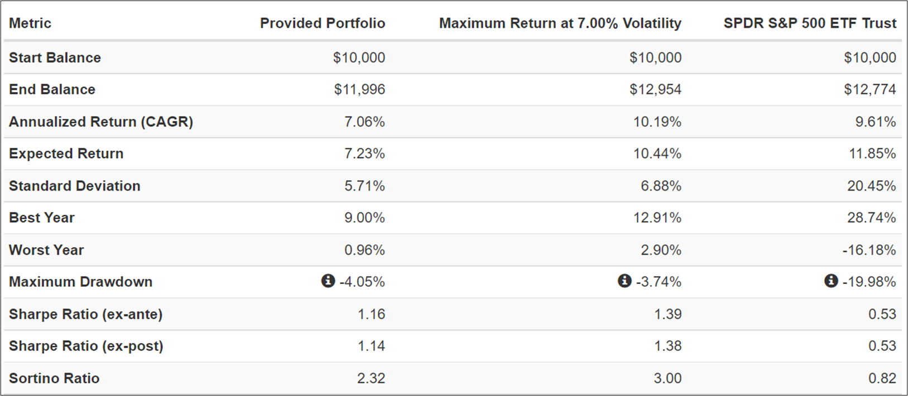Click the -16.18% worst year value
The height and width of the screenshot is (396, 908).
pyautogui.click(x=869, y=250)
